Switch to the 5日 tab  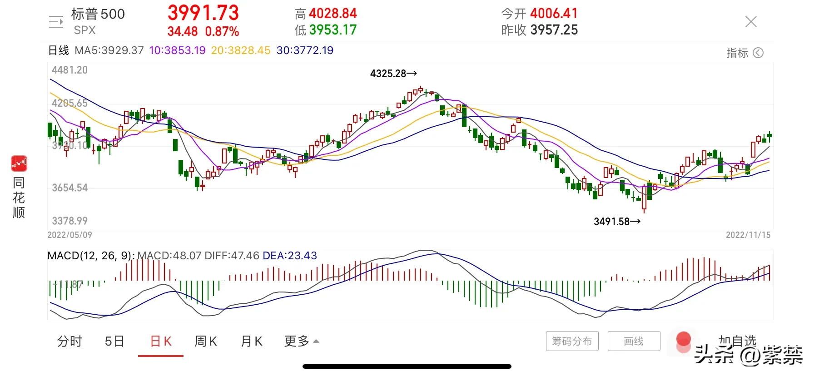tap(114, 341)
